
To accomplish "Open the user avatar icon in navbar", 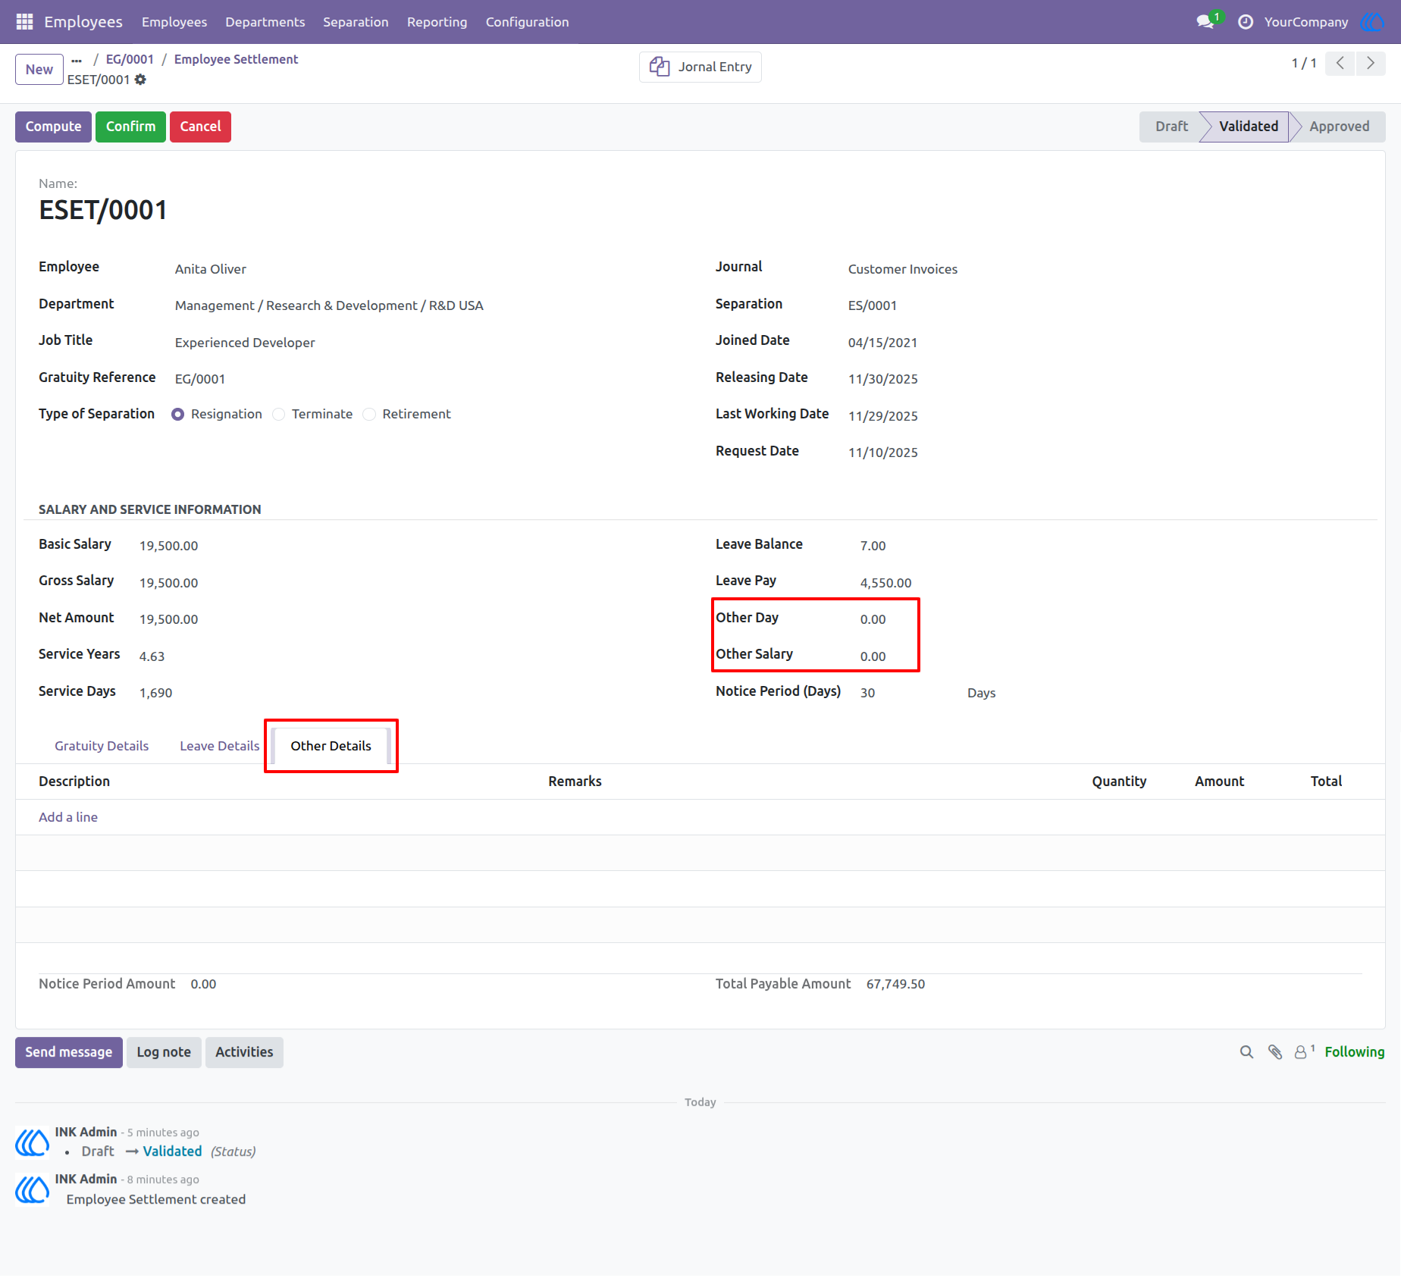I will pos(1372,22).
